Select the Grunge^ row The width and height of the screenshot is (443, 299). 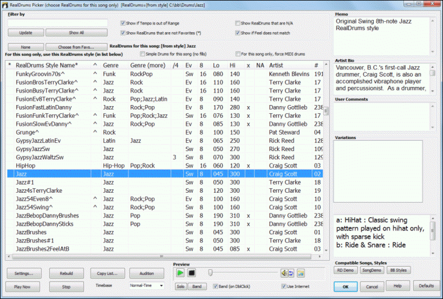pyautogui.click(x=165, y=132)
